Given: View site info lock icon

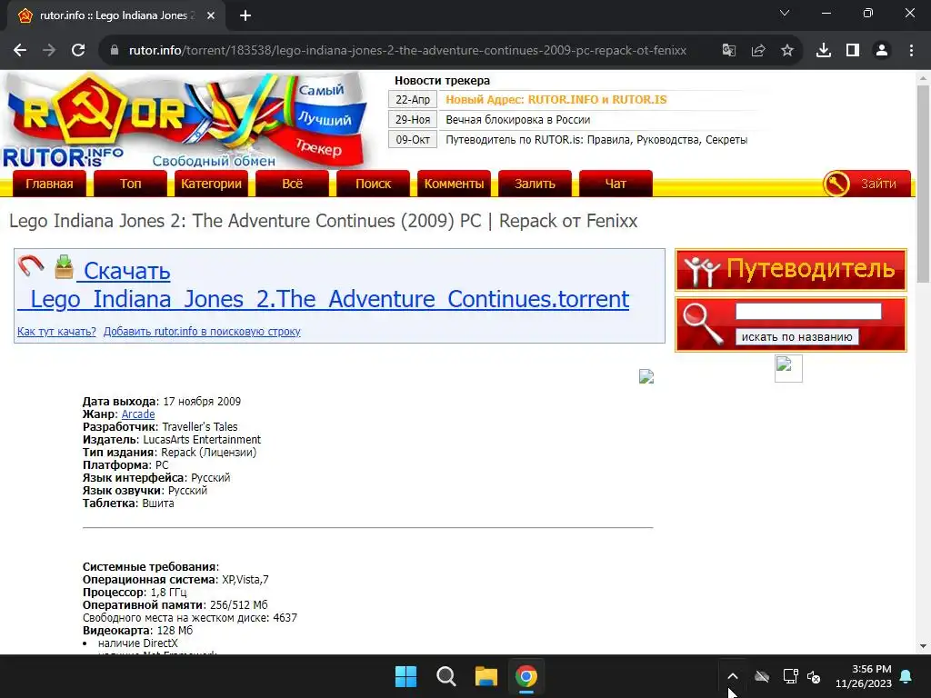Looking at the screenshot, I should coord(115,51).
